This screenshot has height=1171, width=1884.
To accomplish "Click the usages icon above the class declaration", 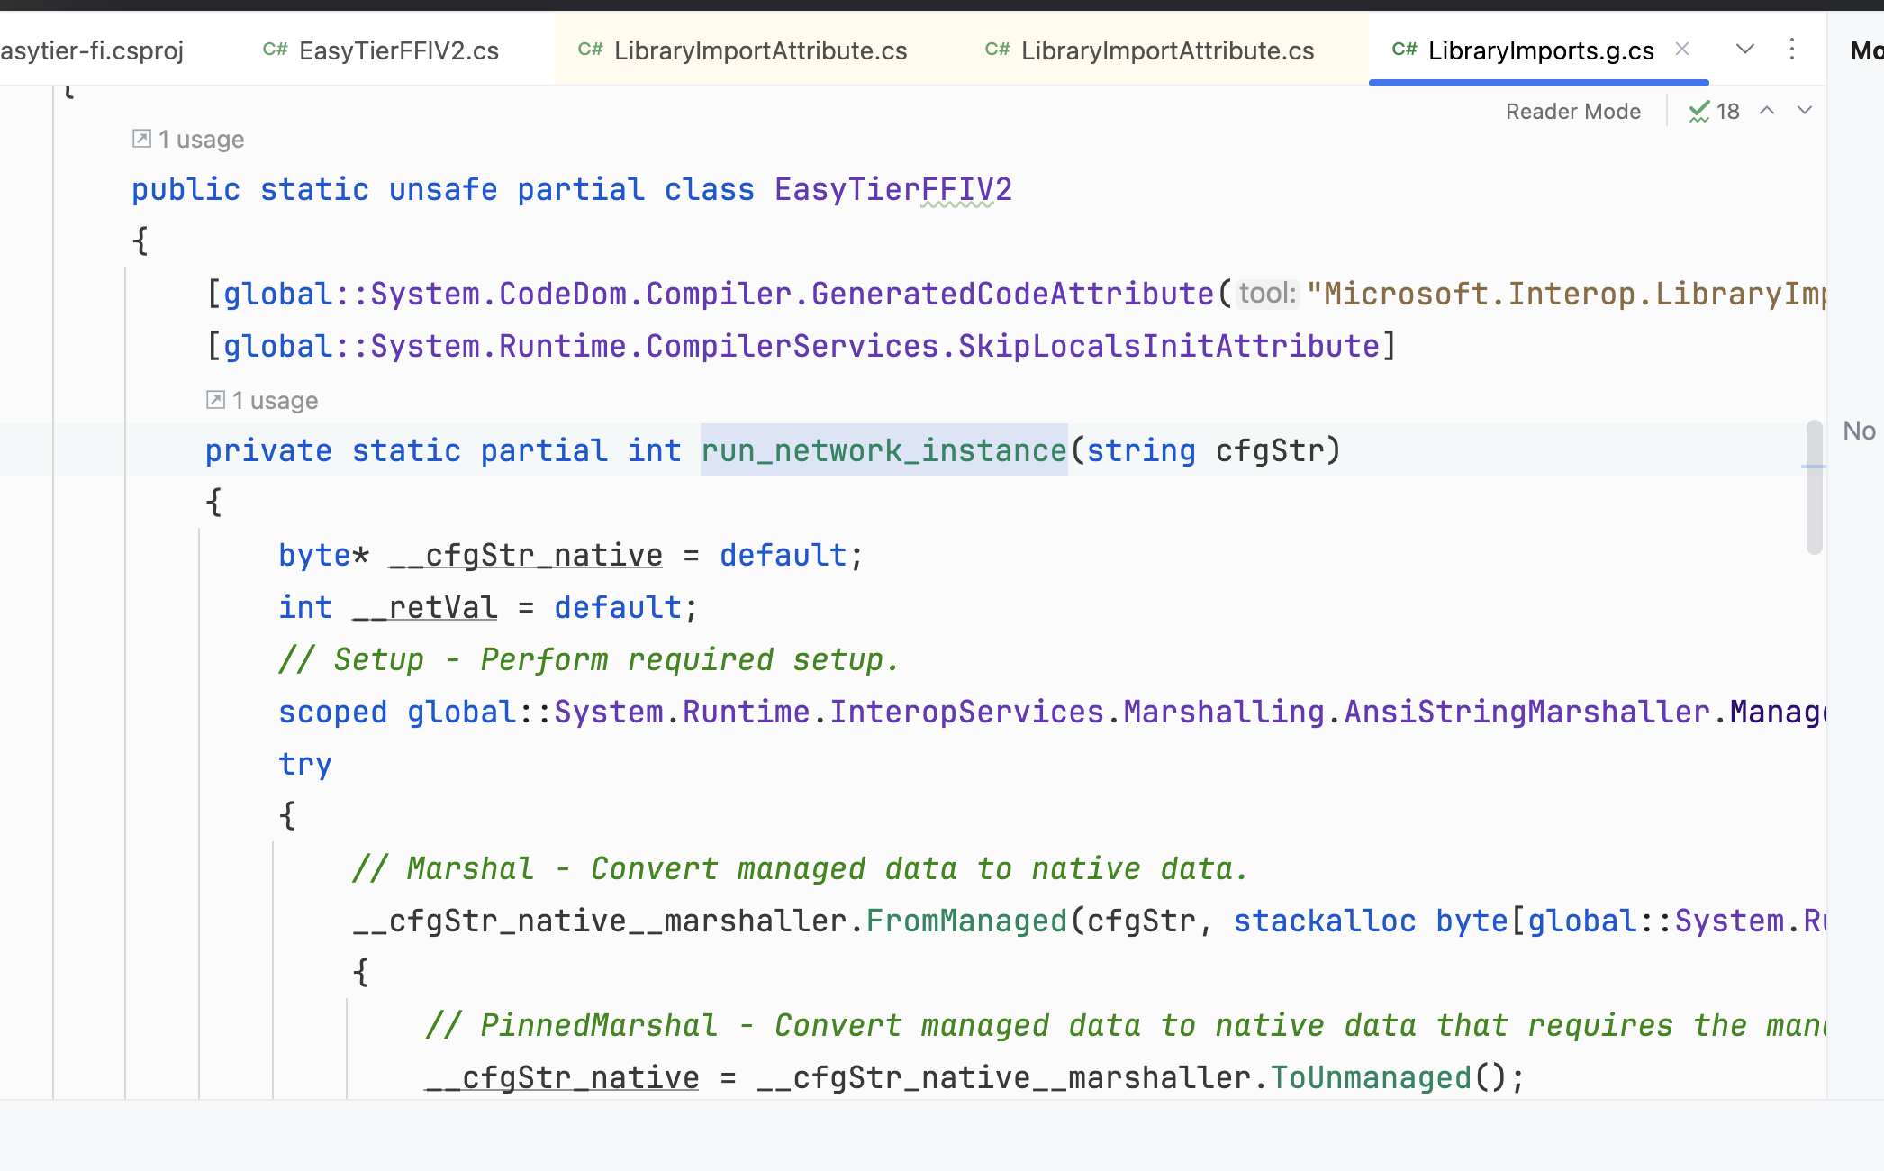I will point(141,139).
